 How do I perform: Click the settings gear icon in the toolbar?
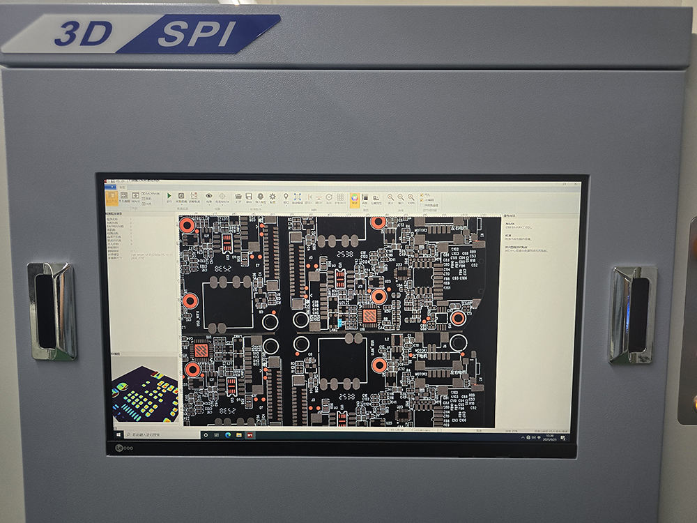pyautogui.click(x=272, y=197)
